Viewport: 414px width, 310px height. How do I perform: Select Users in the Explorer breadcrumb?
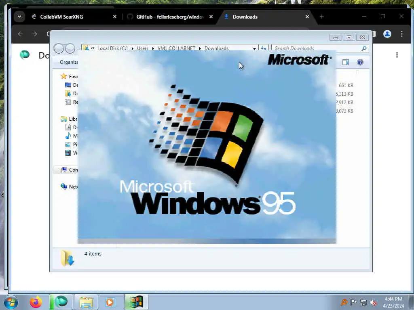[143, 48]
